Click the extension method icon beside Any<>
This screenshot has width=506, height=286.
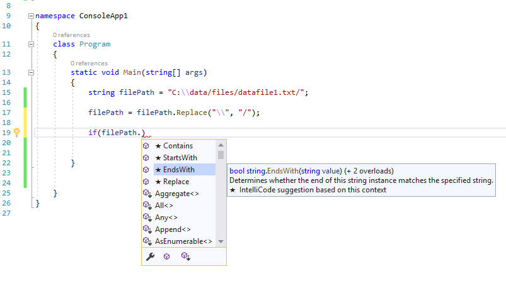click(x=147, y=217)
